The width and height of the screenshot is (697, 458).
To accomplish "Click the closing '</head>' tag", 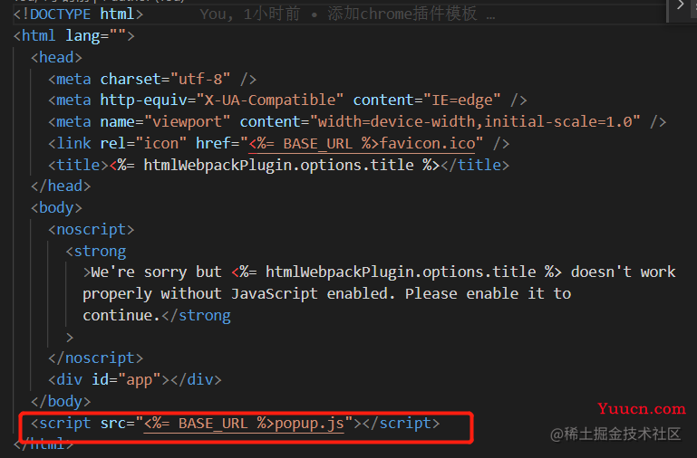I will (61, 186).
